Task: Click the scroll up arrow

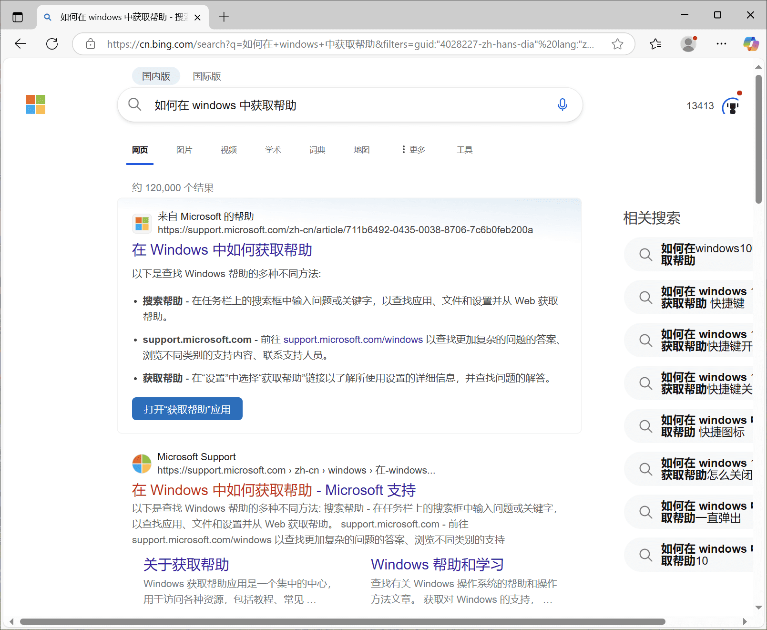Action: click(x=758, y=67)
